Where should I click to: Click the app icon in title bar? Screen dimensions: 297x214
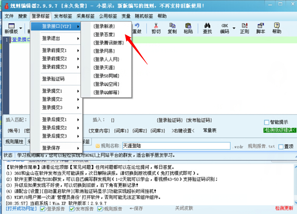pos(6,6)
